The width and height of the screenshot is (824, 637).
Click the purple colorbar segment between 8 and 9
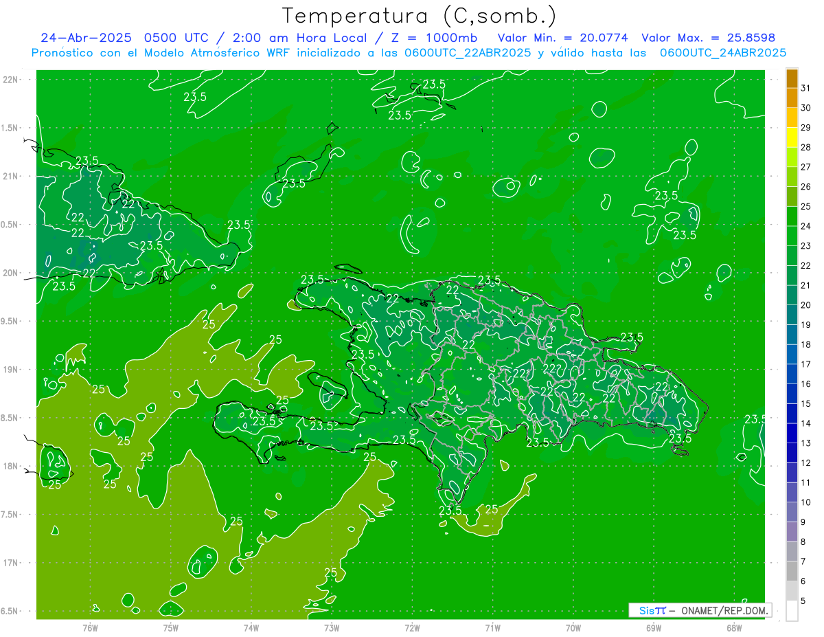(792, 533)
